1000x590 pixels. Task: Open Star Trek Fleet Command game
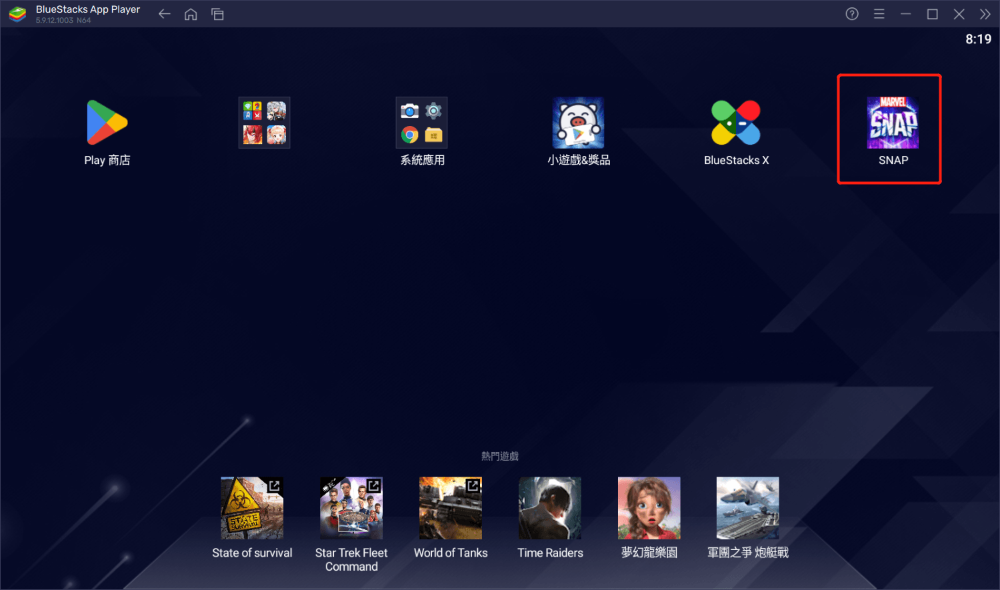[351, 508]
